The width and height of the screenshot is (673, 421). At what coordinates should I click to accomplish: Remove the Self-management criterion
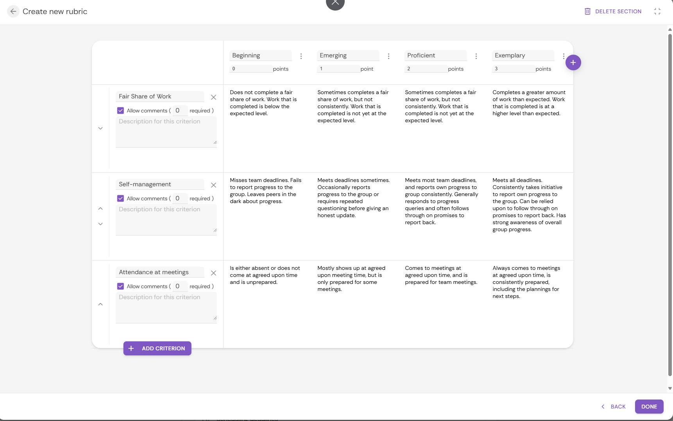click(213, 185)
